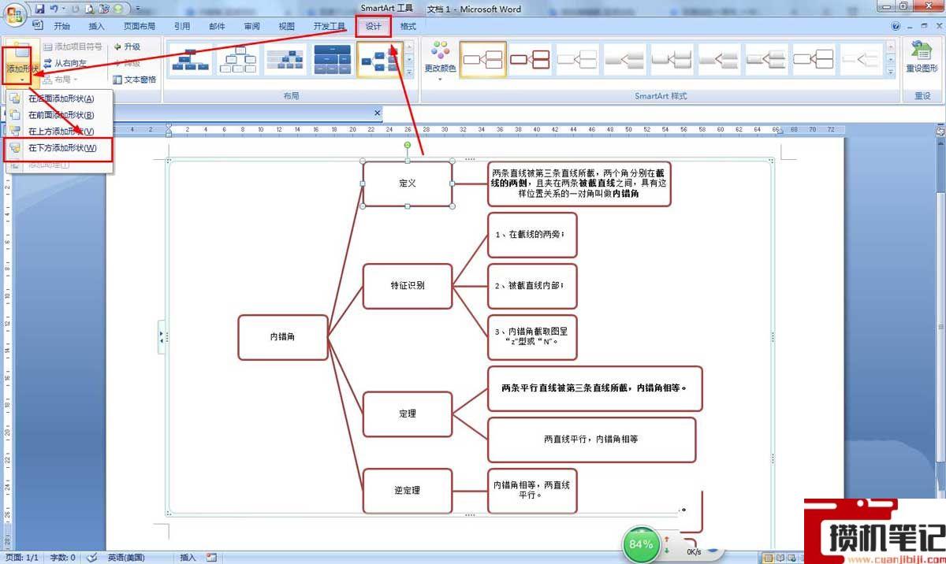Click the 逆定理 shape
Viewport: 946px width, 564px height.
pos(408,491)
